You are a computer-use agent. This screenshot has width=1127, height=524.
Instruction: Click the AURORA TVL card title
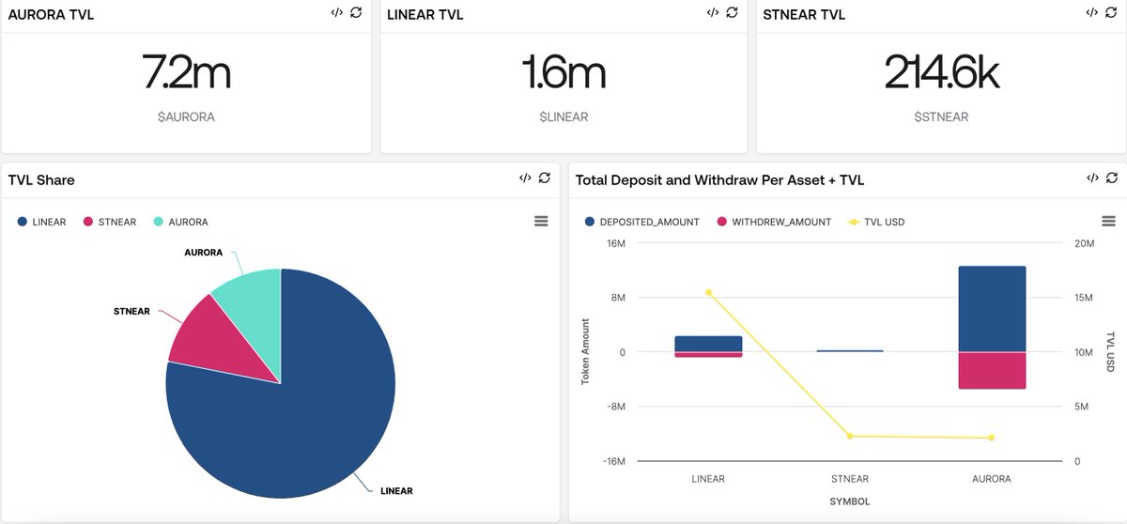pos(51,15)
